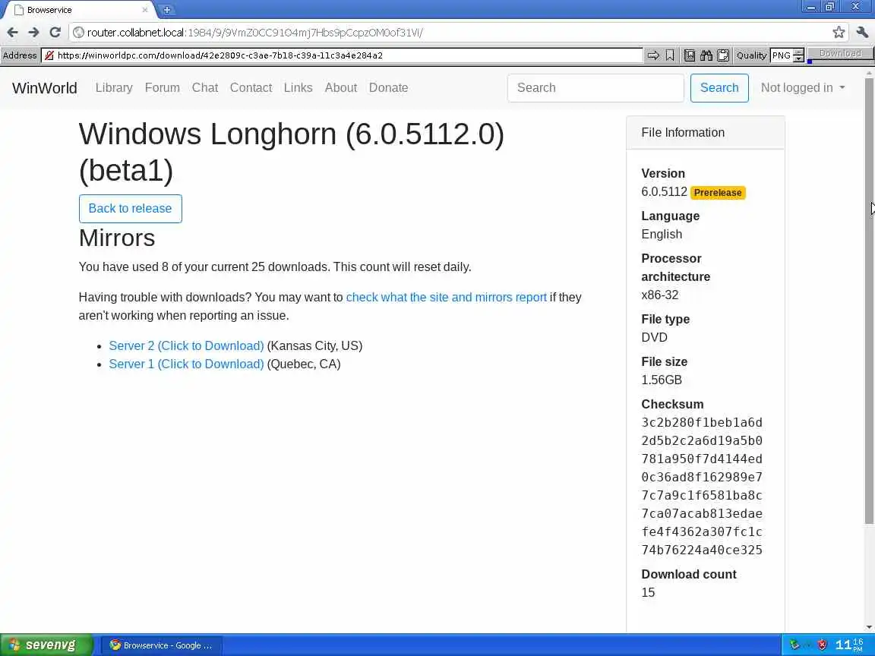
Task: Open the Chat menu item
Action: [205, 87]
